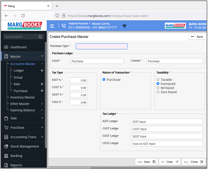Click the padlock site security icon
Viewport: 208px width, 169px height.
coord(64,16)
